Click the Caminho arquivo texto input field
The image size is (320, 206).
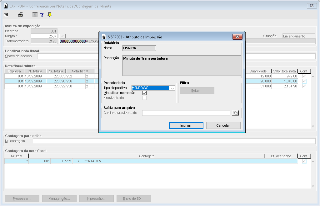[186, 113]
